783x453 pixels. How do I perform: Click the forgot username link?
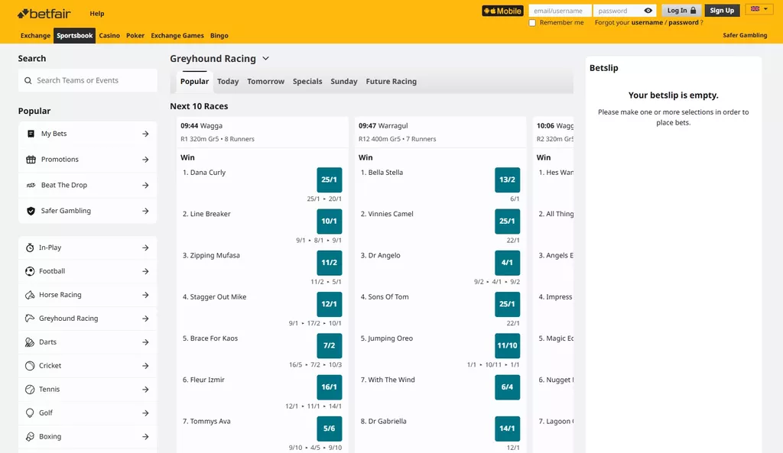(x=647, y=22)
